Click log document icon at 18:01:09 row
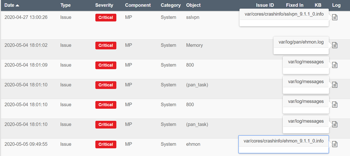Viewport: 350px width, 156px height. coord(335,65)
